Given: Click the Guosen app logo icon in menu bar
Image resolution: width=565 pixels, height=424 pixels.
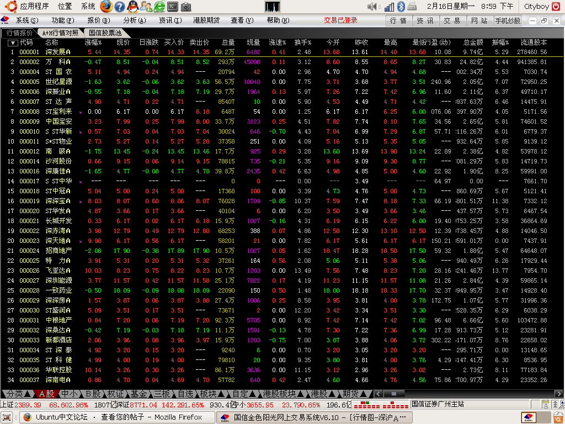Looking at the screenshot, I should [5, 20].
